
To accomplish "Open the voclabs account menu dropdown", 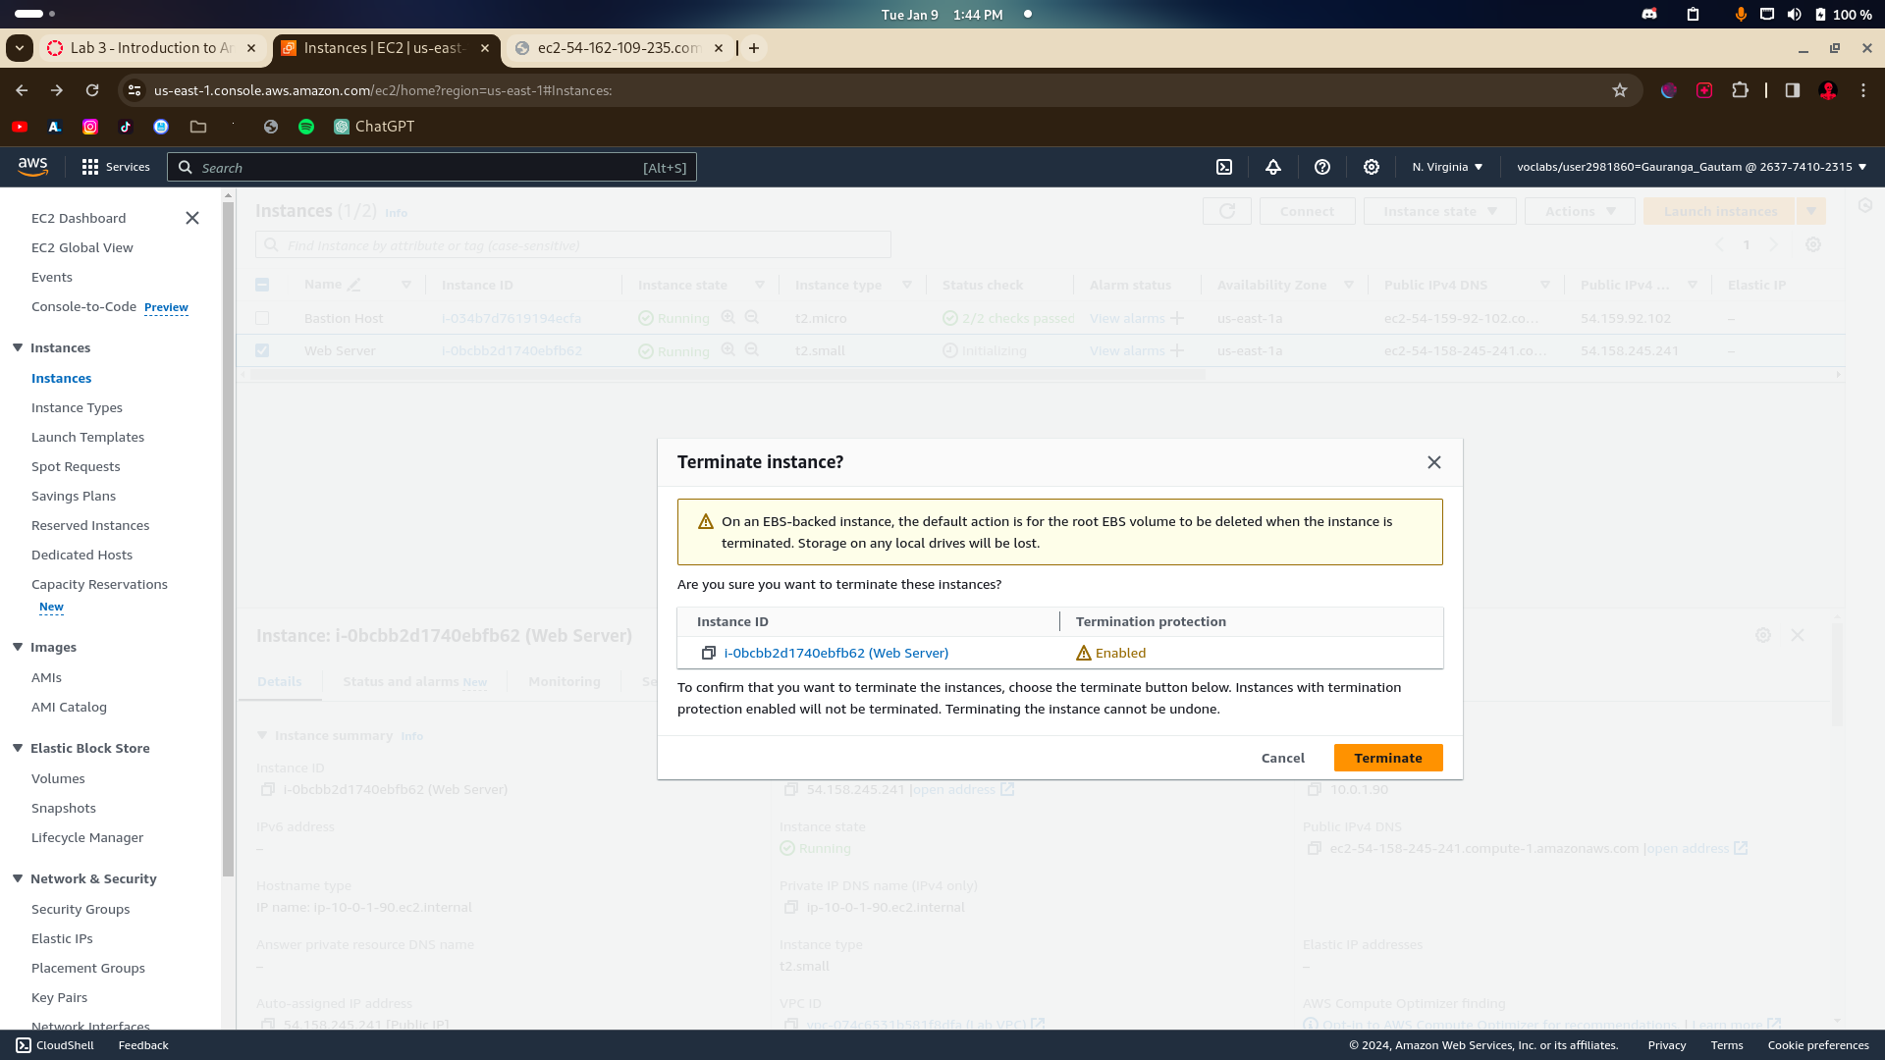I will pos(1691,167).
